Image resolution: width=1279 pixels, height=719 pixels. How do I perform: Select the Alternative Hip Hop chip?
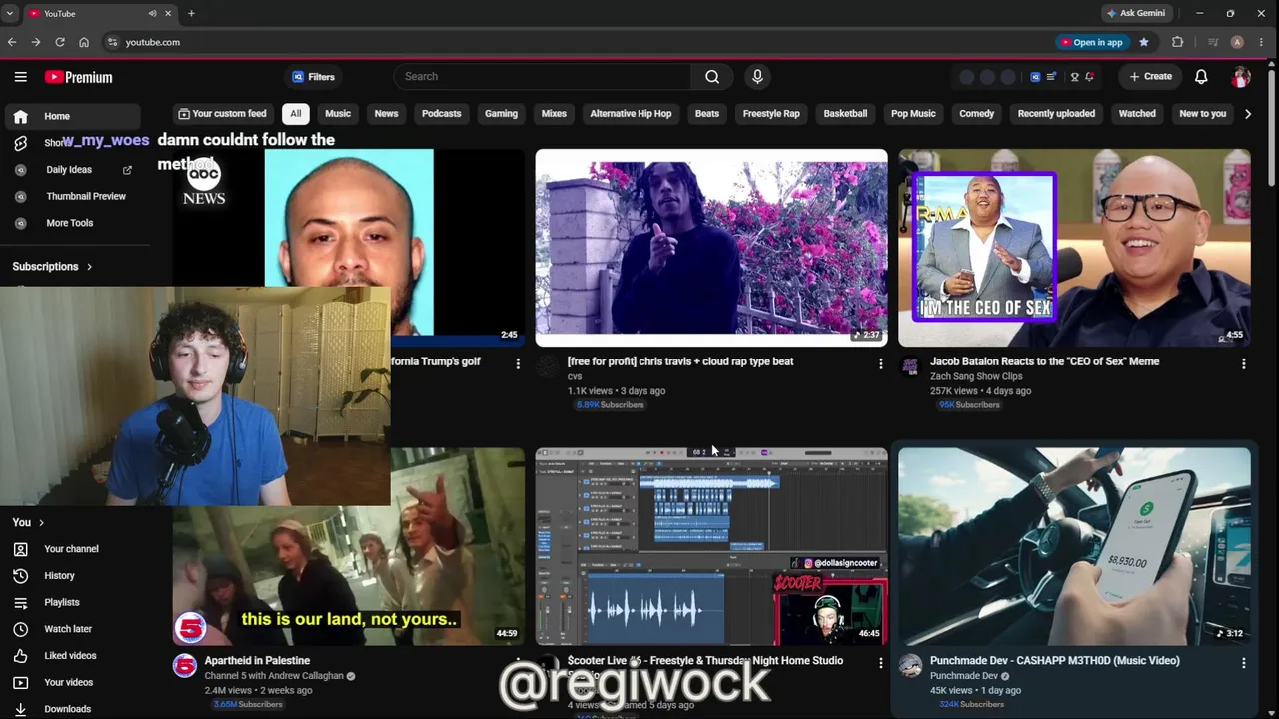click(x=631, y=114)
